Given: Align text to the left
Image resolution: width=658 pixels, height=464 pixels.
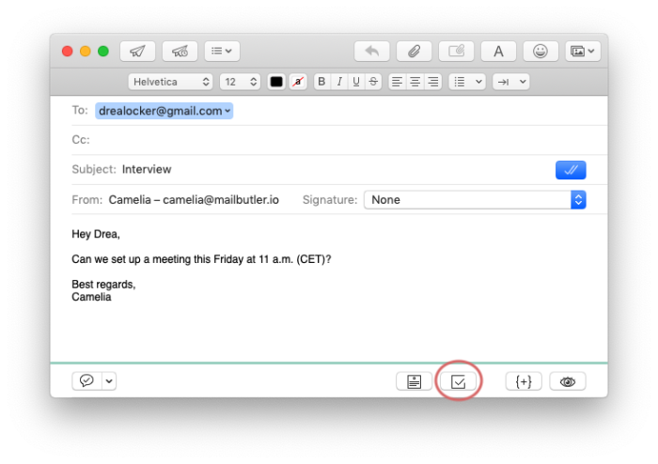Looking at the screenshot, I should click(x=397, y=82).
